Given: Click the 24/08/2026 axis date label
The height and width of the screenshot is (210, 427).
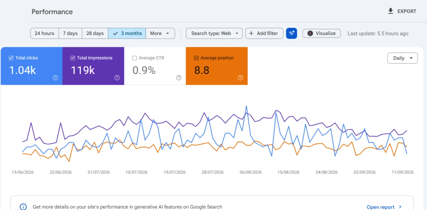Looking at the screenshot, I should pos(326,172).
